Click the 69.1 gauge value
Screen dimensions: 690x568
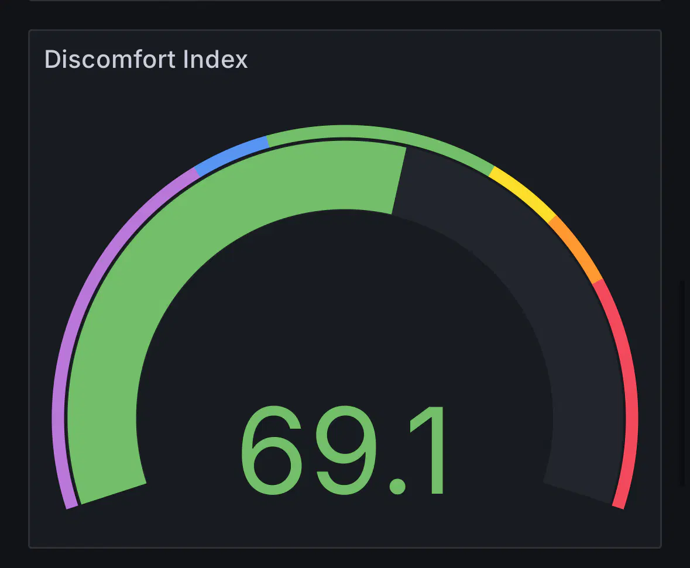(344, 450)
